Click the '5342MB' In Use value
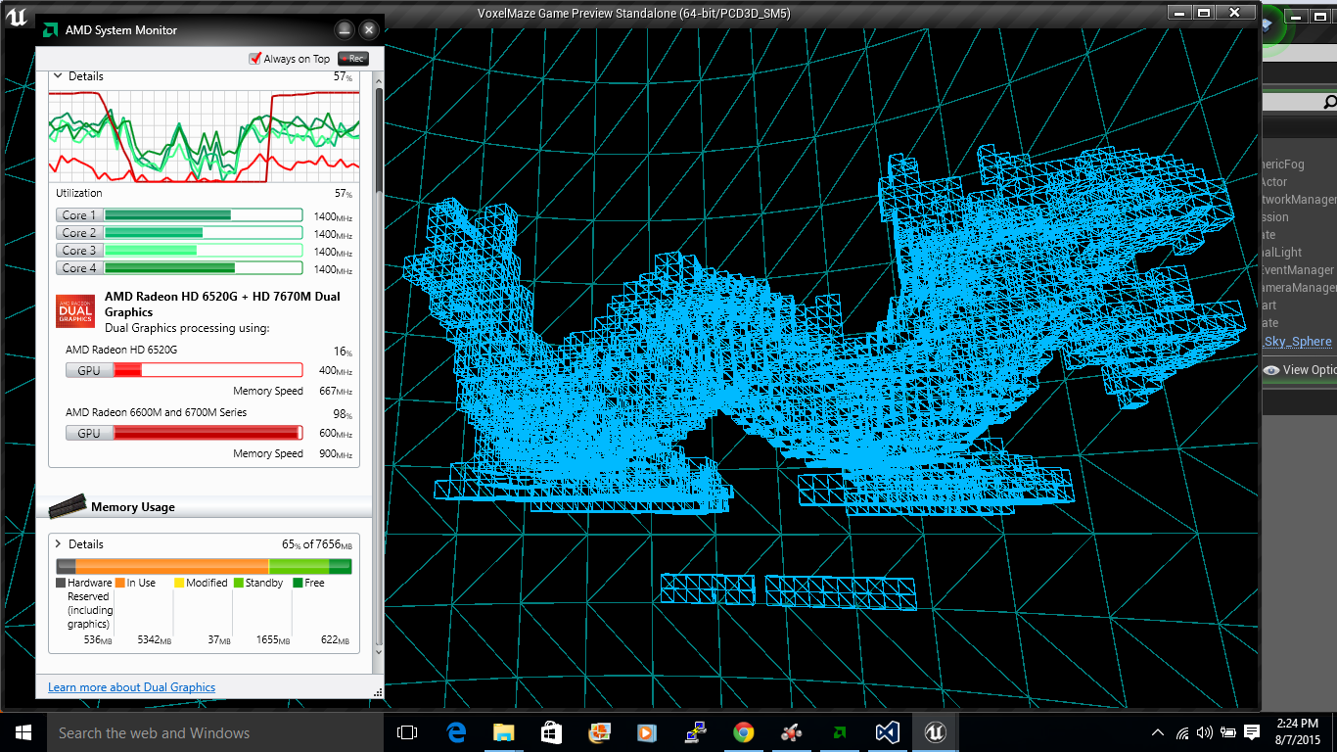1337x752 pixels. pyautogui.click(x=155, y=640)
